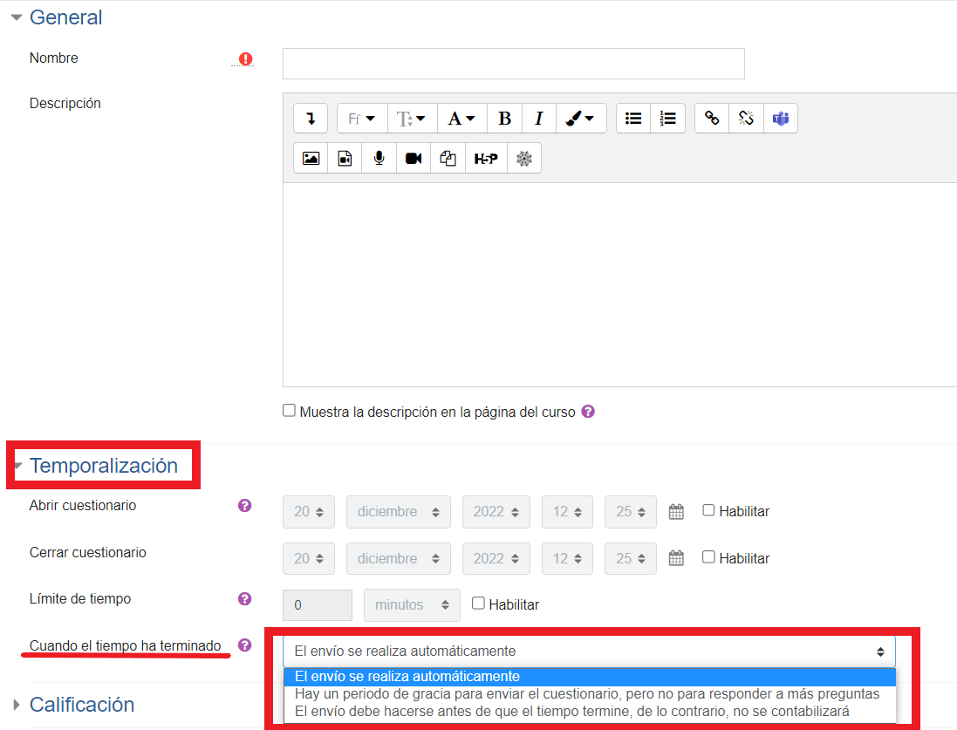This screenshot has height=730, width=957.
Task: Open Abrir cuestionario year dropdown
Action: [496, 511]
